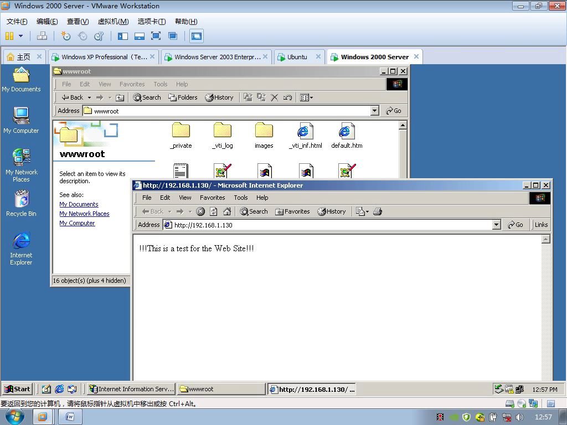Open My Documents desktop icon
The width and height of the screenshot is (567, 425).
22,80
